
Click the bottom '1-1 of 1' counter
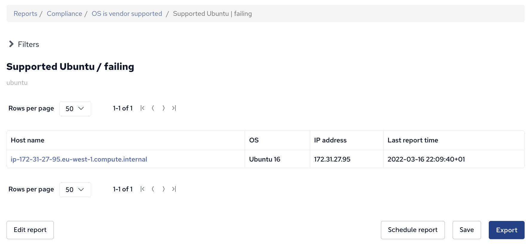[x=122, y=189]
